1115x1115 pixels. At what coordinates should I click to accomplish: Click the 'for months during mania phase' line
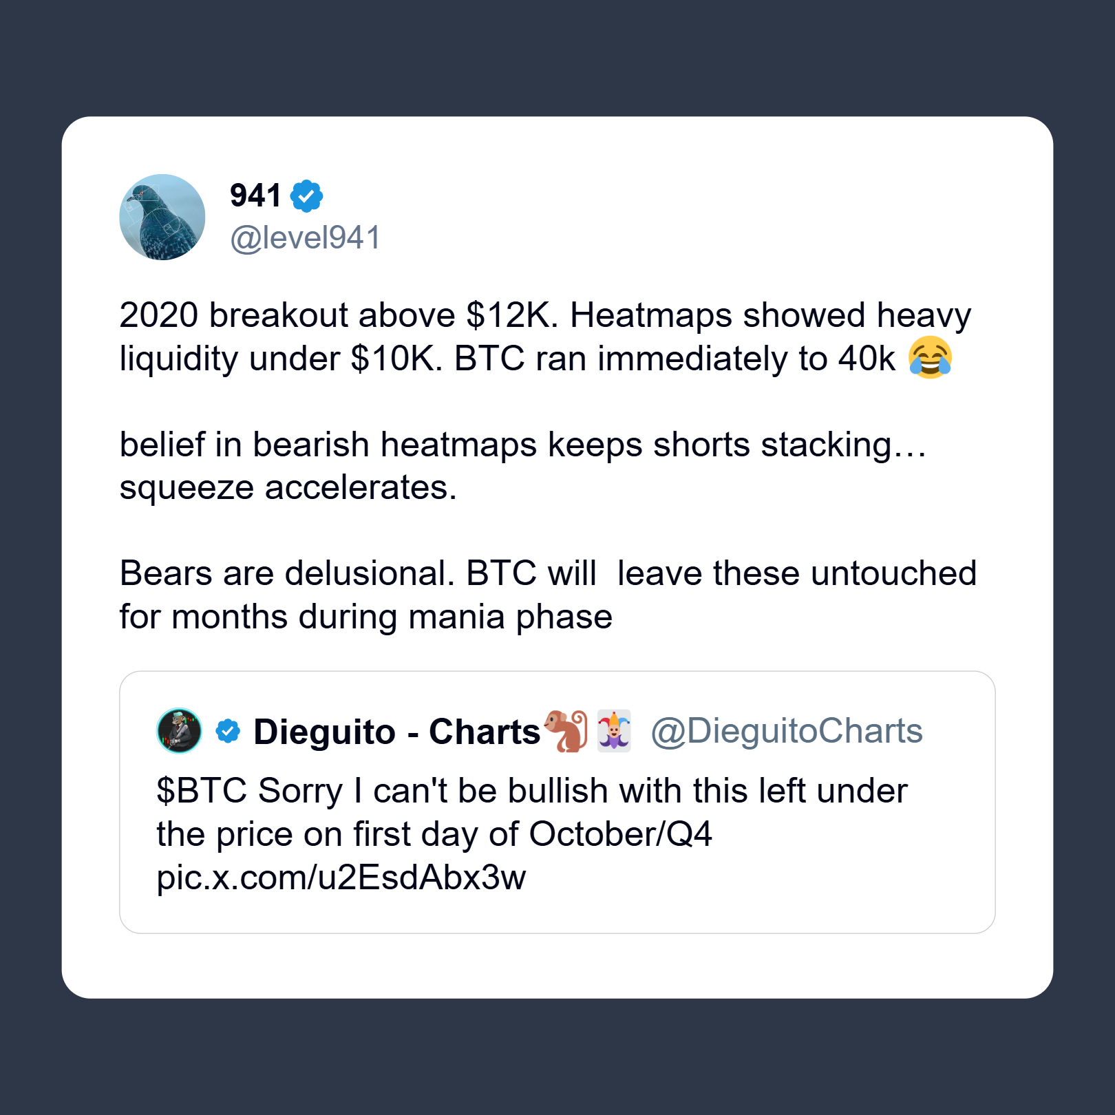click(x=365, y=617)
